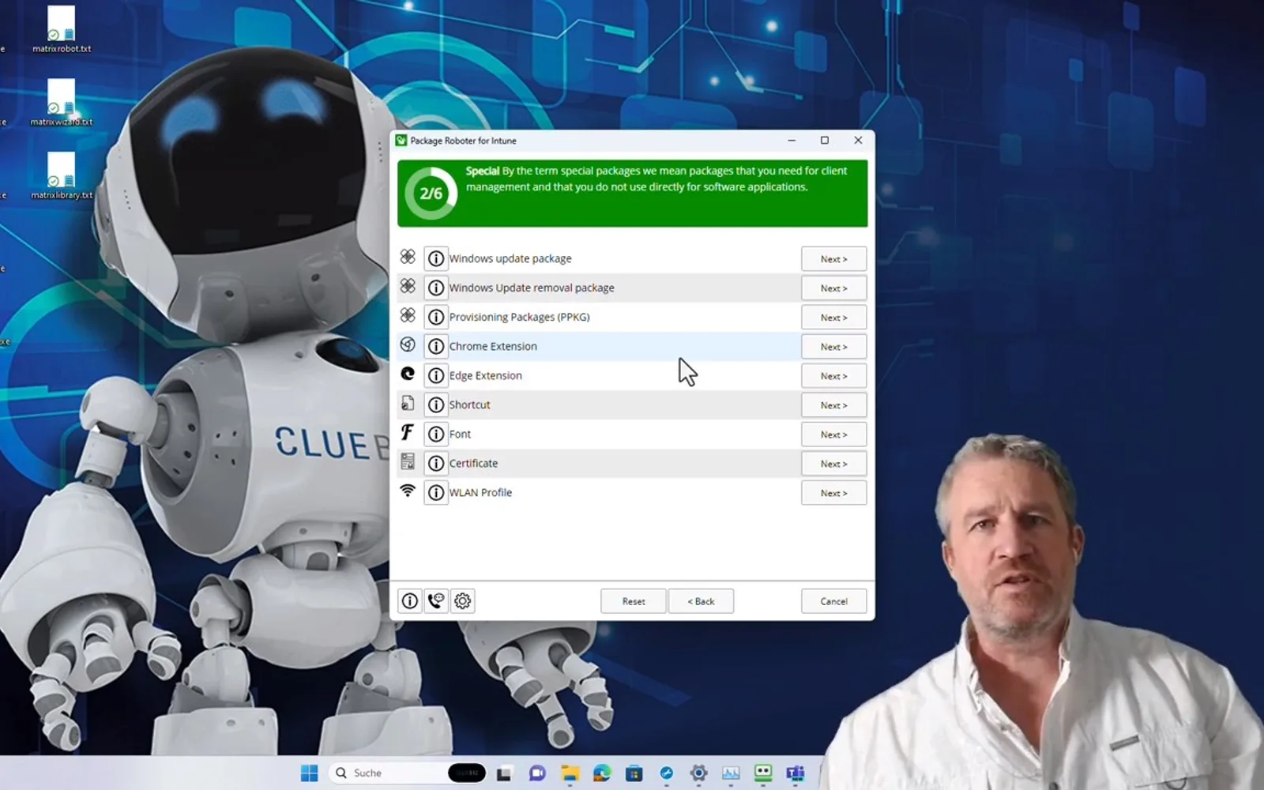Open File Explorer from the taskbar
The width and height of the screenshot is (1264, 790).
tap(570, 773)
